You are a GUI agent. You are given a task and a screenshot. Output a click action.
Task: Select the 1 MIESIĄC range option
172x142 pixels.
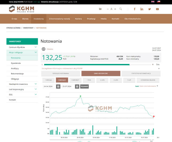coord(48,80)
